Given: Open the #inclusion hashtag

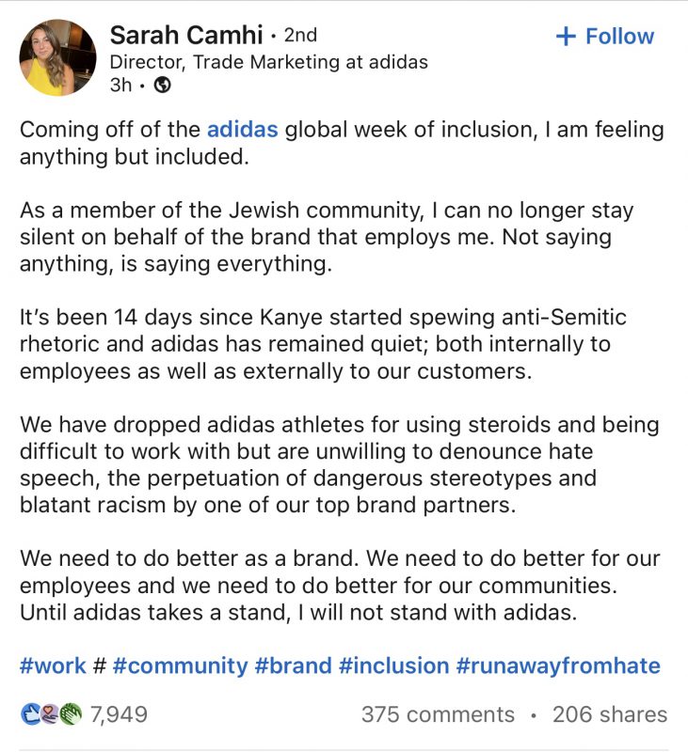Looking at the screenshot, I should tap(393, 666).
